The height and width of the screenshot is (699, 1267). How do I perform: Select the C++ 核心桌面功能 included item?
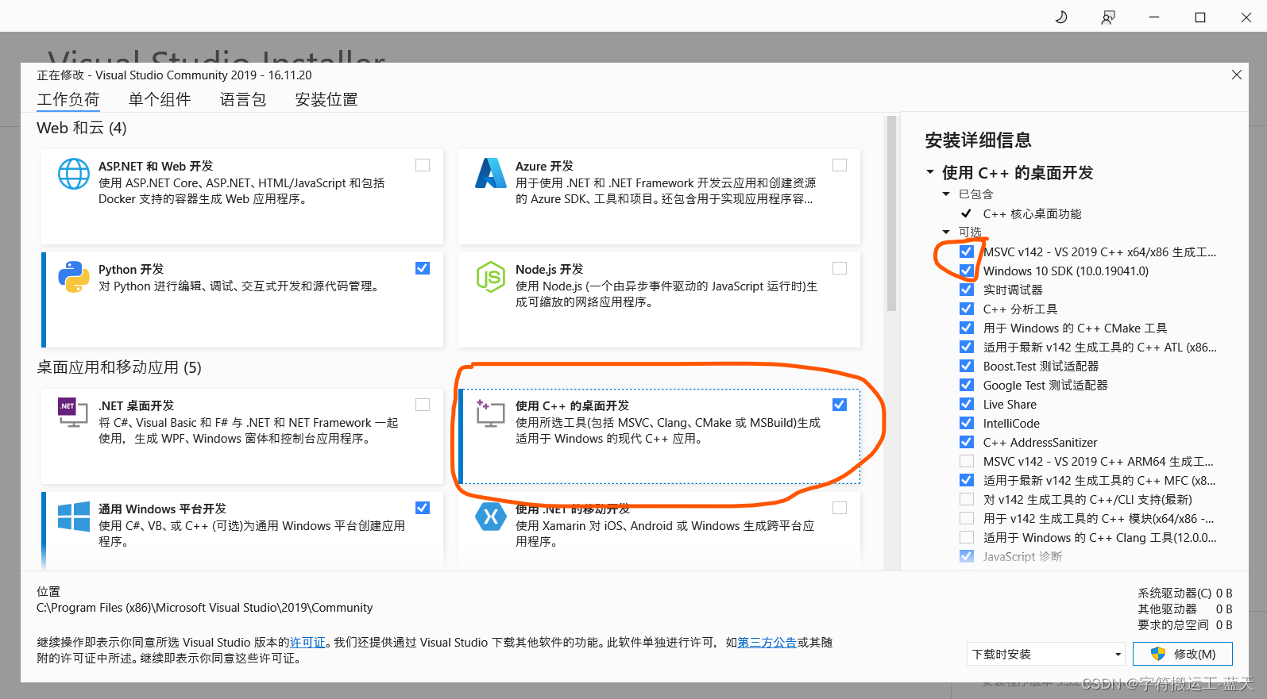(1032, 213)
